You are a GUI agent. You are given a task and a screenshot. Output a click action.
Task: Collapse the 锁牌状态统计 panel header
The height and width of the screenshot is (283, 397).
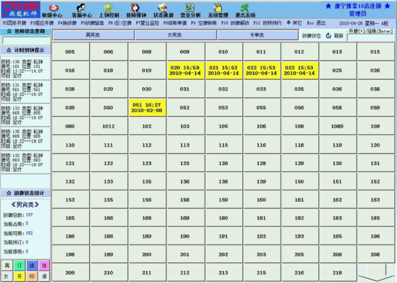26,192
